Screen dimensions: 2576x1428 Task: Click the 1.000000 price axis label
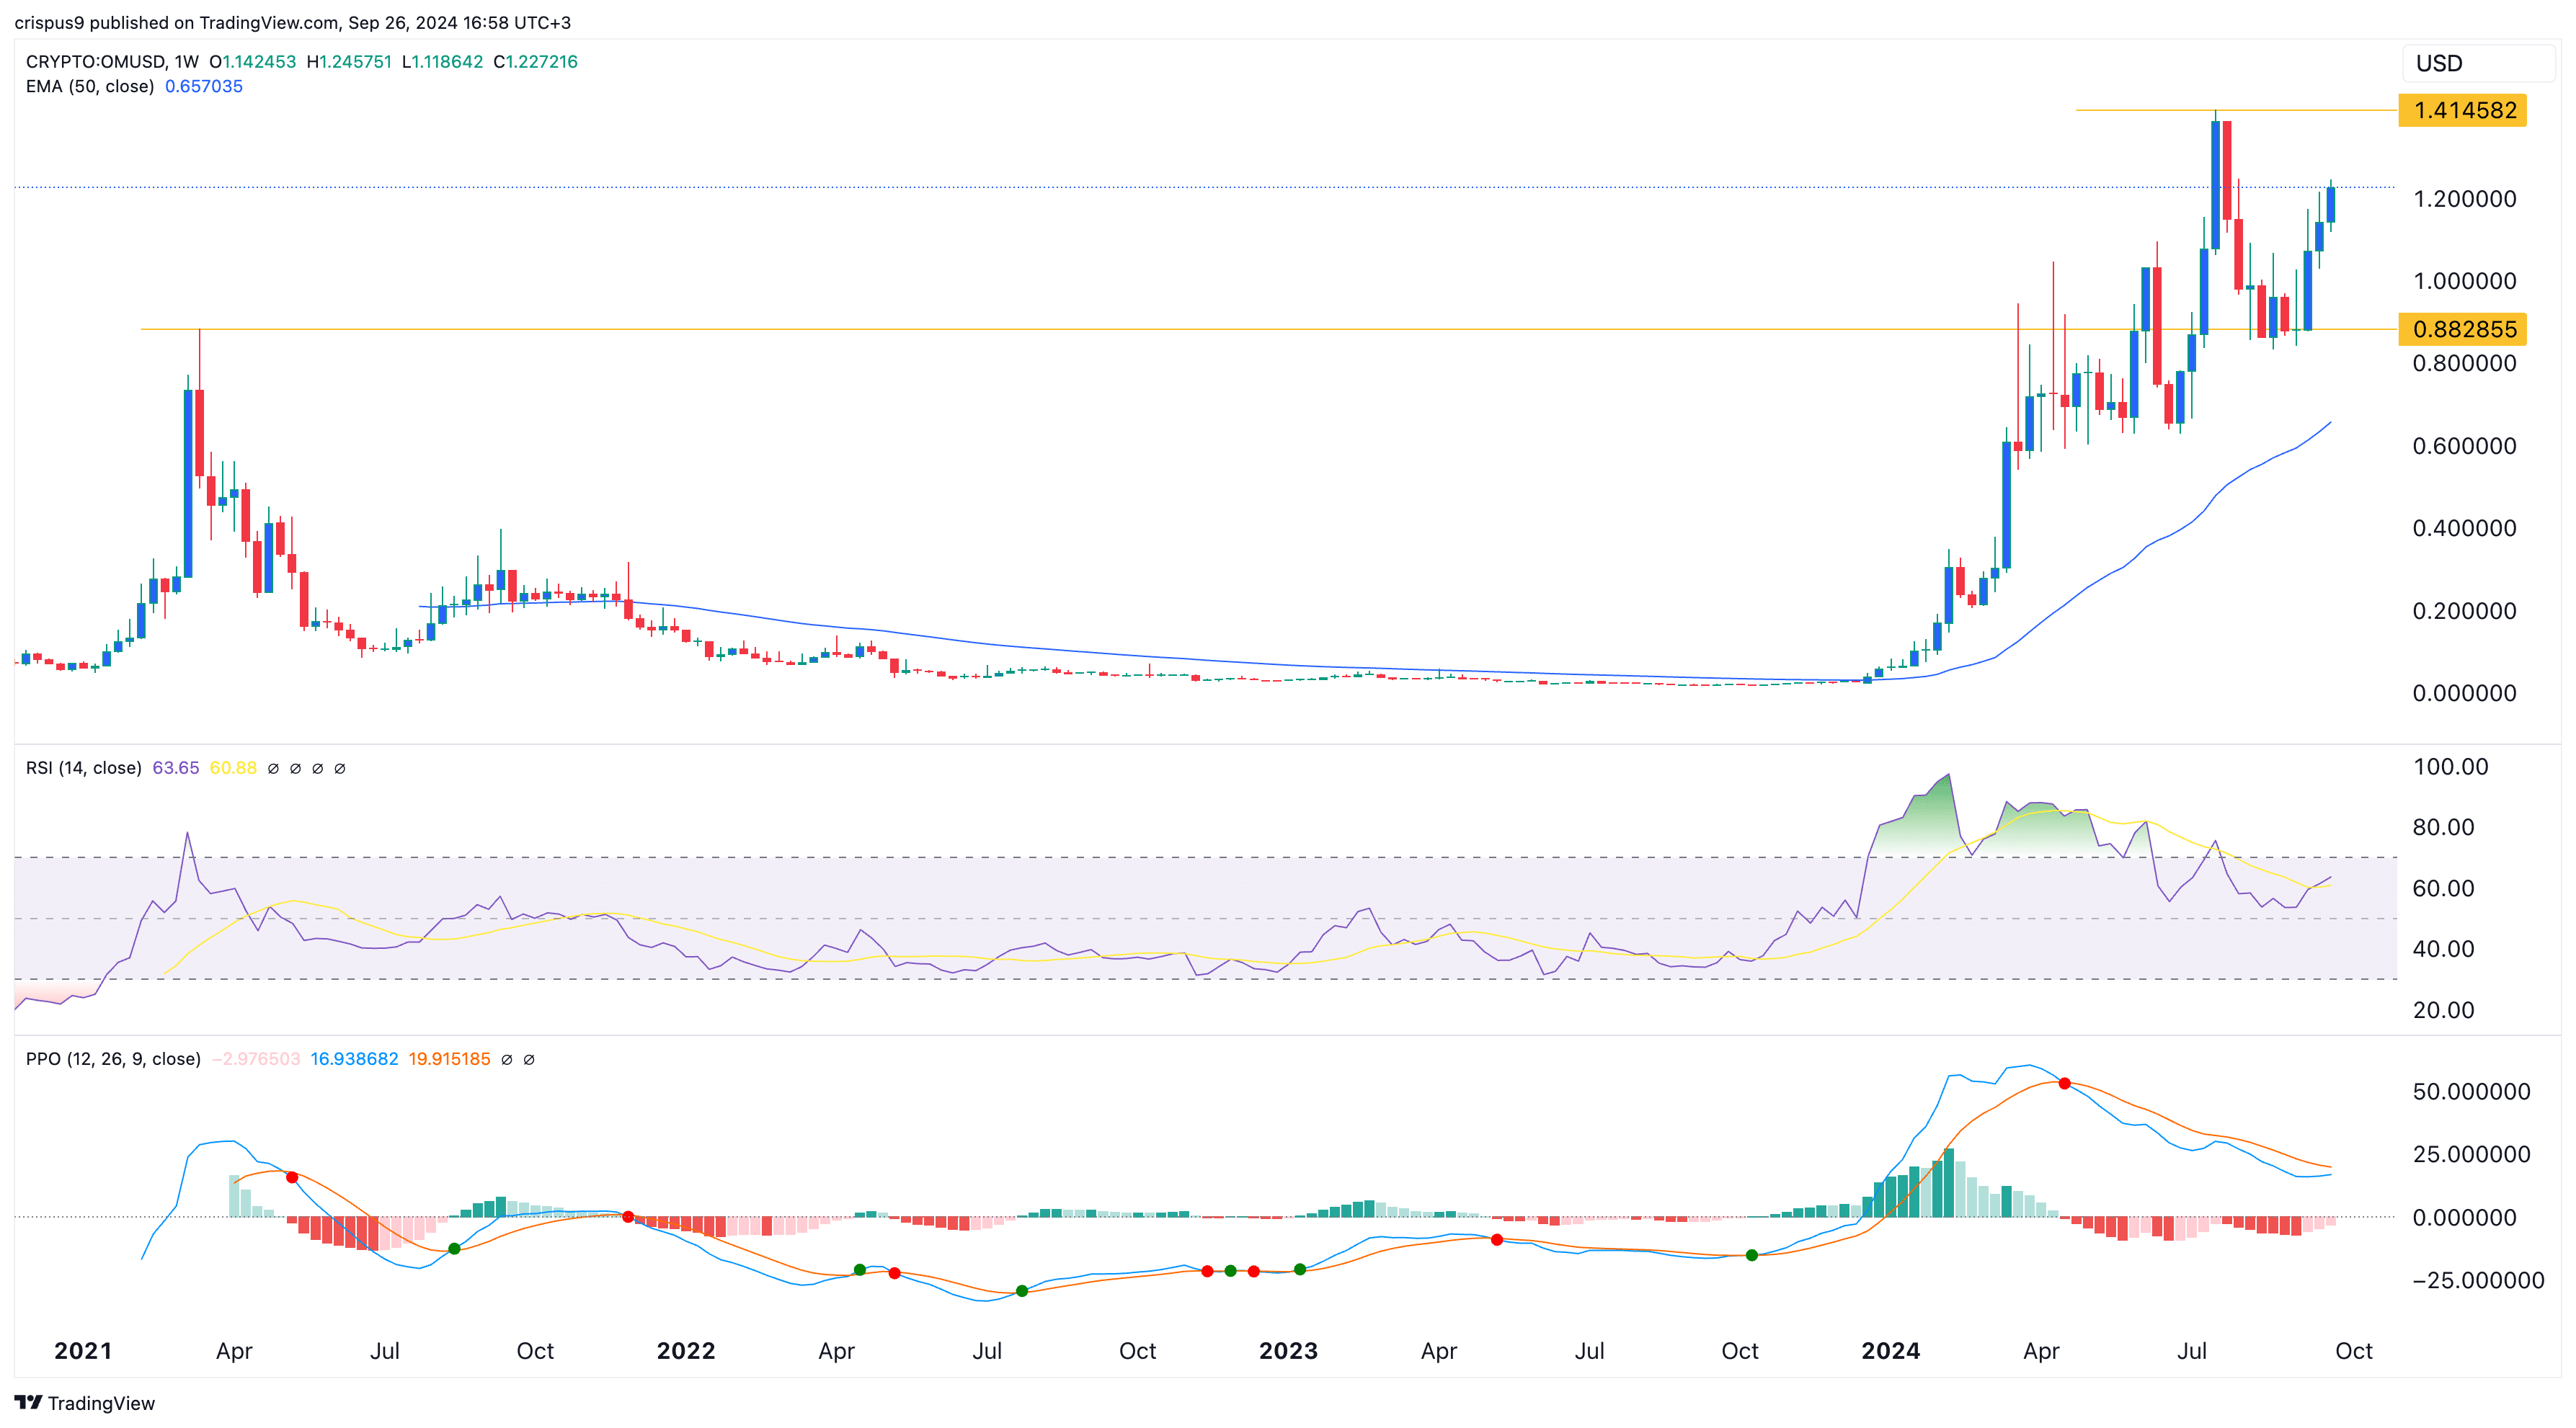coord(2465,281)
